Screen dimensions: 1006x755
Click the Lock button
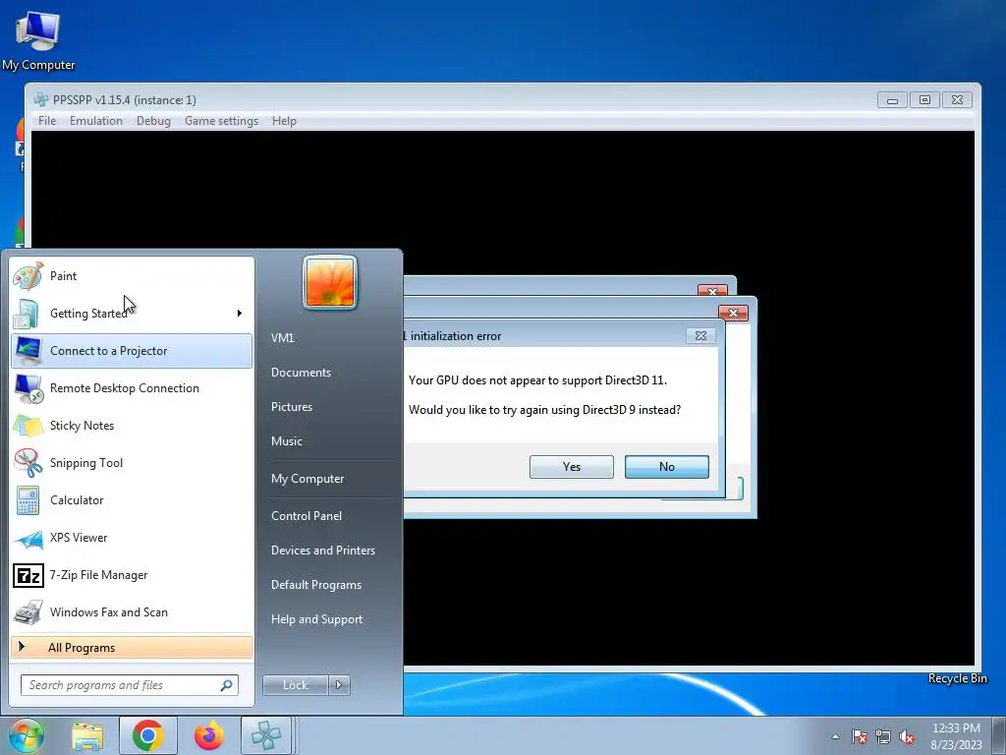(x=296, y=685)
